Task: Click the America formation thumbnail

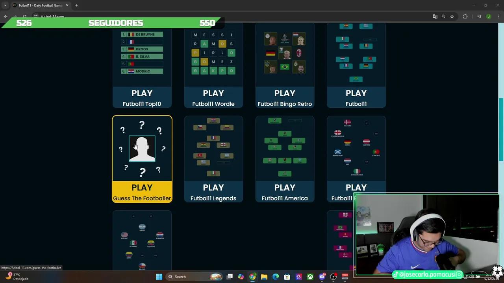Action: tap(285, 148)
